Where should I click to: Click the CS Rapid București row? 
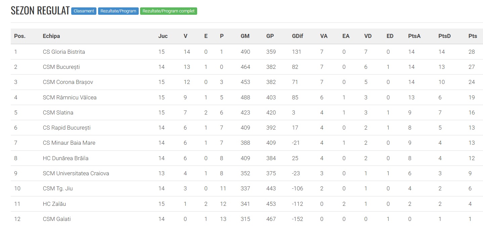pyautogui.click(x=67, y=128)
